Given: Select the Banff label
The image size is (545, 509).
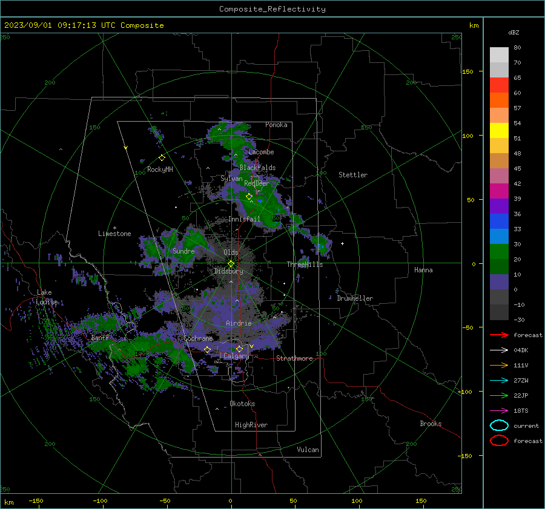Looking at the screenshot, I should pyautogui.click(x=100, y=338).
